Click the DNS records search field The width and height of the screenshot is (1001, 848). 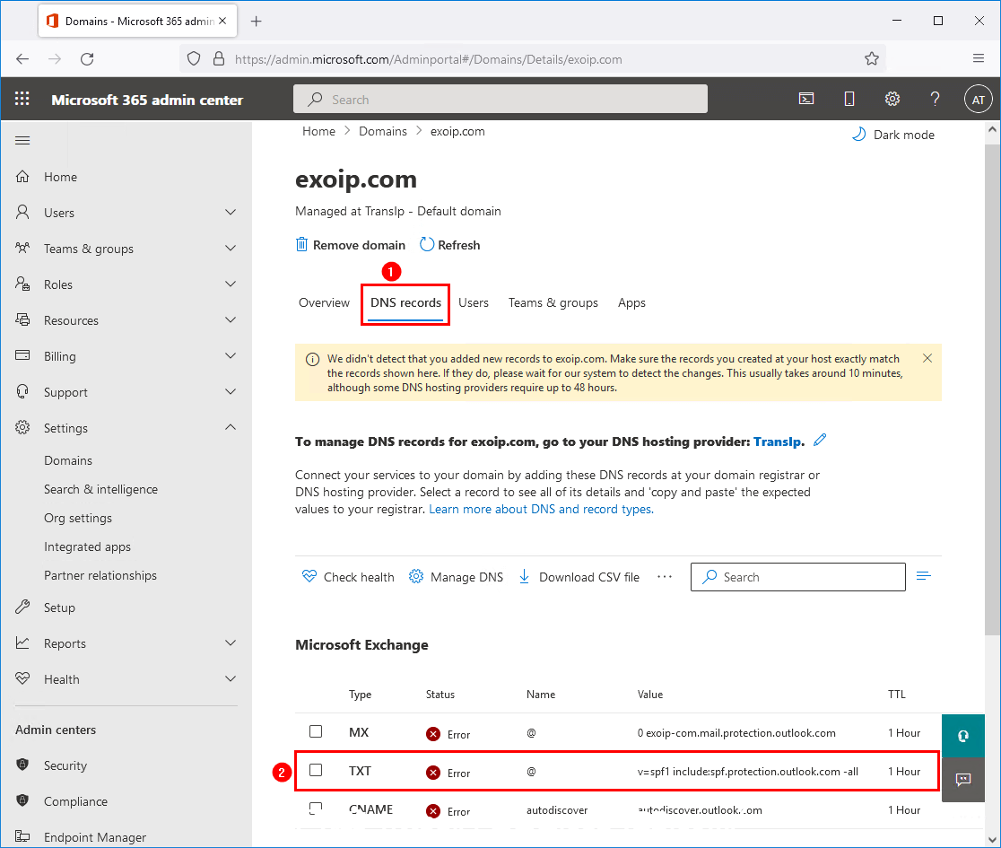pos(798,577)
